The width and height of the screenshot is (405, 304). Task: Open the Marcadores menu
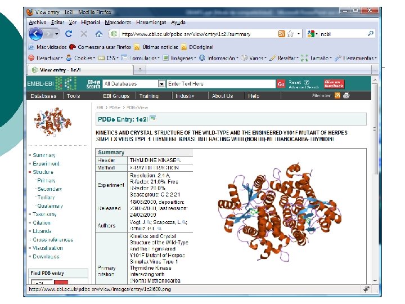tap(118, 23)
